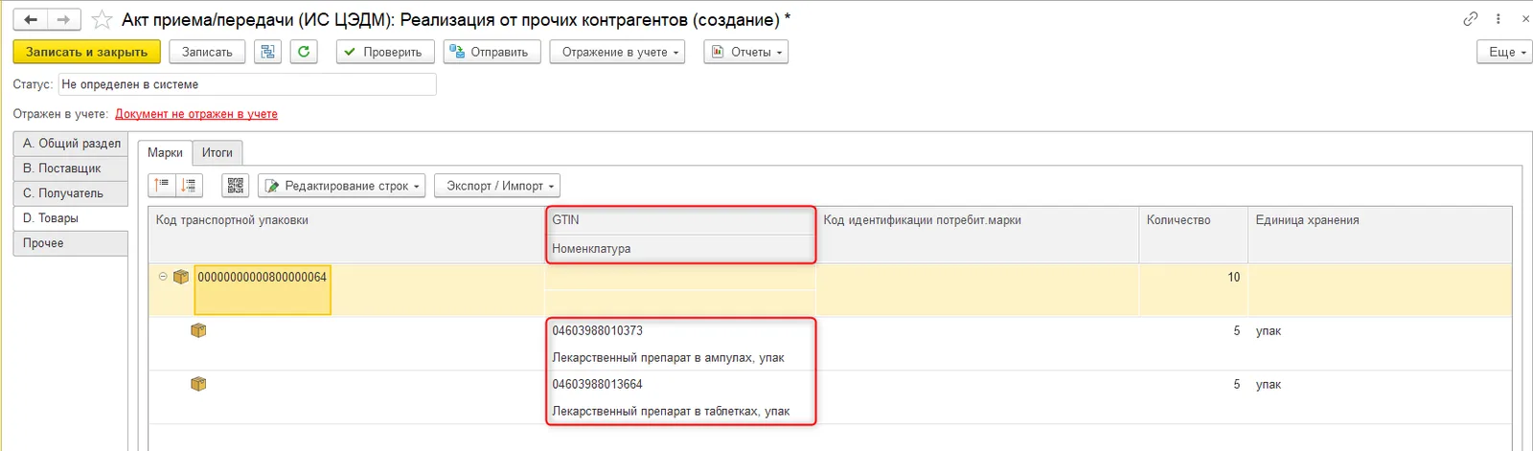This screenshot has height=451, width=1533.
Task: Go forward with the right arrow button
Action: pos(63,19)
